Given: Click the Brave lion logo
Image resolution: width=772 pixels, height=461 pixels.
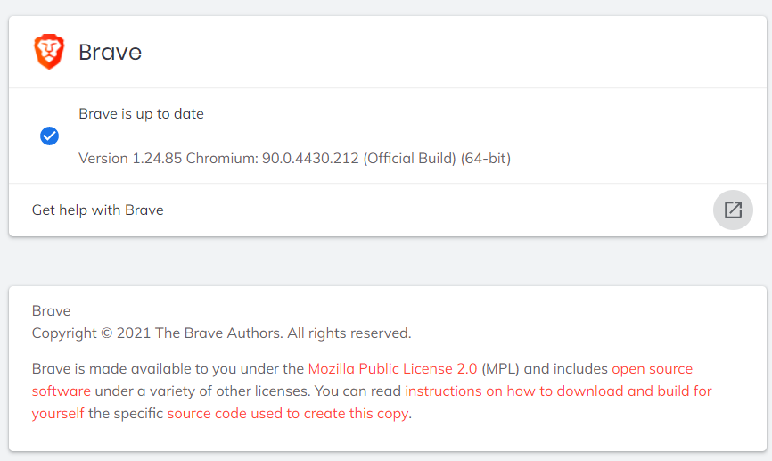Looking at the screenshot, I should (x=49, y=52).
